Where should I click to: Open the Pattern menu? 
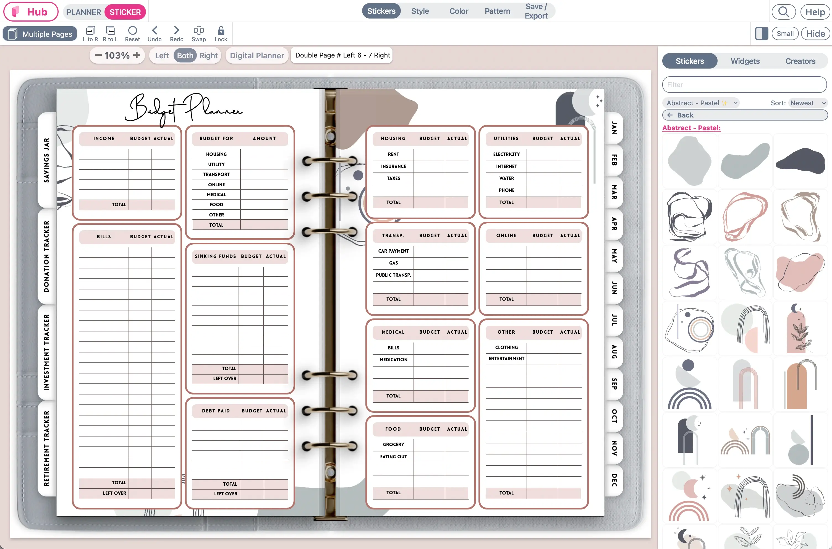497,11
